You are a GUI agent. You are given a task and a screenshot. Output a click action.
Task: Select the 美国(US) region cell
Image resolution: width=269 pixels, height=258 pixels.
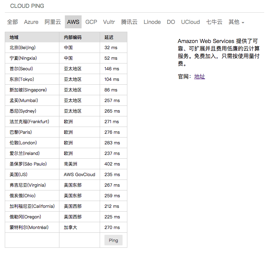[32, 174]
